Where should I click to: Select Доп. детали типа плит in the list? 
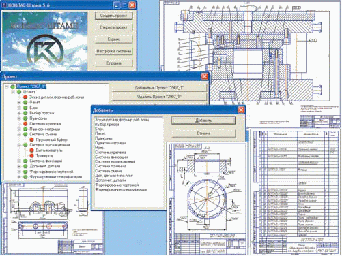[x=114, y=176]
